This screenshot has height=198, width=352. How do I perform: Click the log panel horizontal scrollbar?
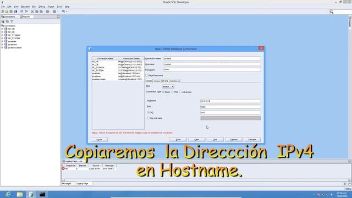[x=206, y=180]
